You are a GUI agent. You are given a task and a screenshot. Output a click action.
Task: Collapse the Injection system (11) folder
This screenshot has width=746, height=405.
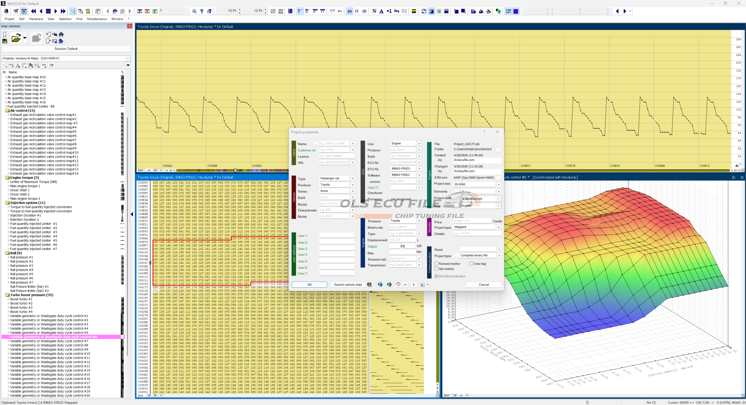point(7,203)
